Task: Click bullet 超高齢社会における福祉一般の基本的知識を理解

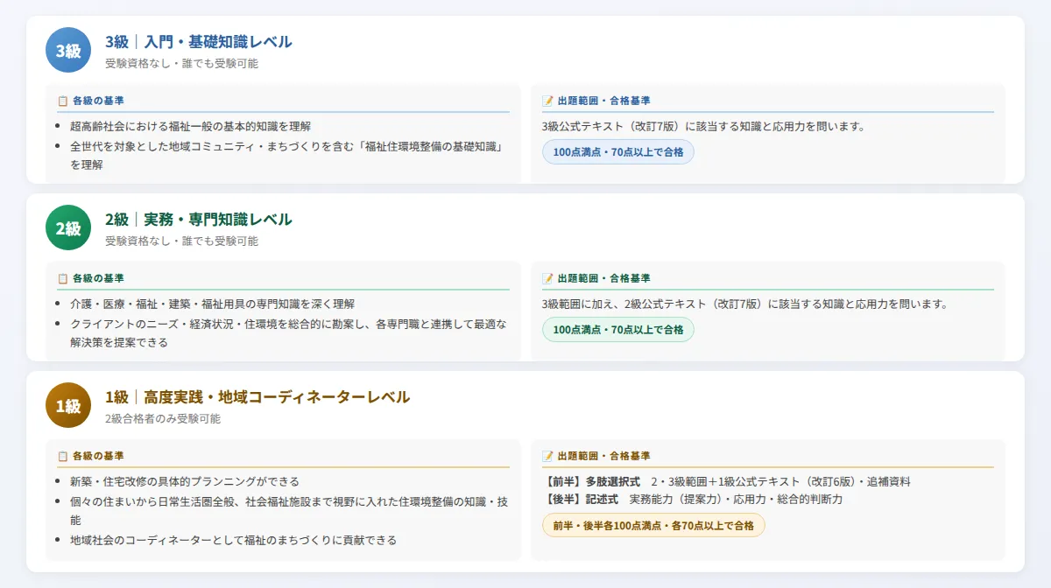Action: coord(190,126)
